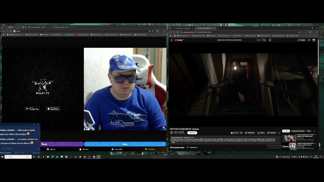Click Windows Start button
Screen dimensions: 324x182
[x=2, y=157]
